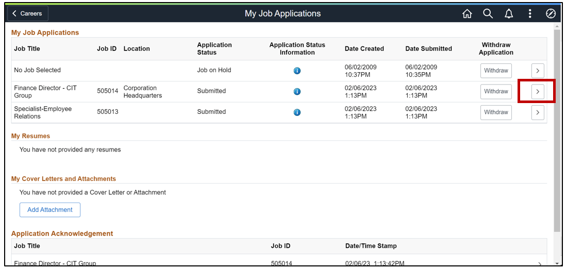Open details chevron for Finance Director row
Image resolution: width=566 pixels, height=269 pixels.
pos(538,91)
